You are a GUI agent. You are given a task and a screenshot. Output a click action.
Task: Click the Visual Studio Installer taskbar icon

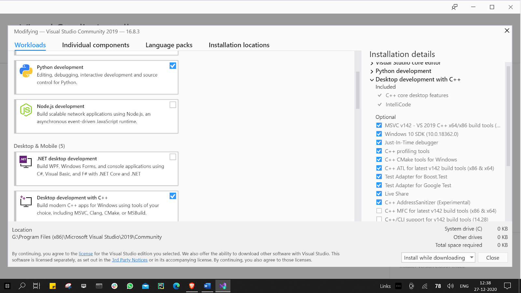click(223, 286)
